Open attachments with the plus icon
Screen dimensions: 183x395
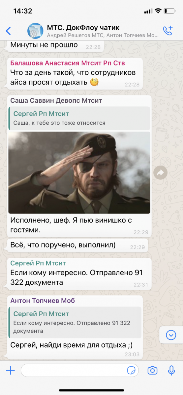point(11,371)
